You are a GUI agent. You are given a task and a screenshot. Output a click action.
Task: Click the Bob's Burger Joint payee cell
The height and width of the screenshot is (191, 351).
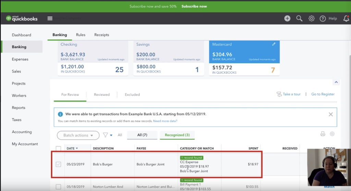pos(150,164)
